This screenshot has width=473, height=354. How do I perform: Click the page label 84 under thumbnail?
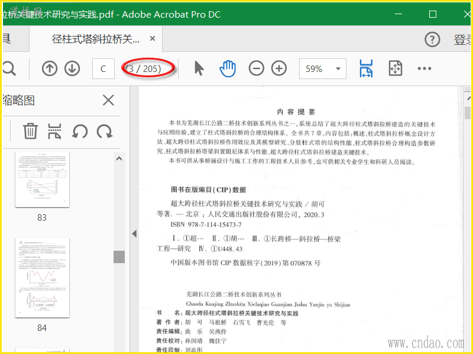(x=42, y=328)
